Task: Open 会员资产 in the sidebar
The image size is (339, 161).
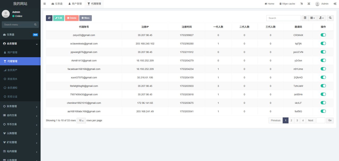Action: pyautogui.click(x=12, y=70)
